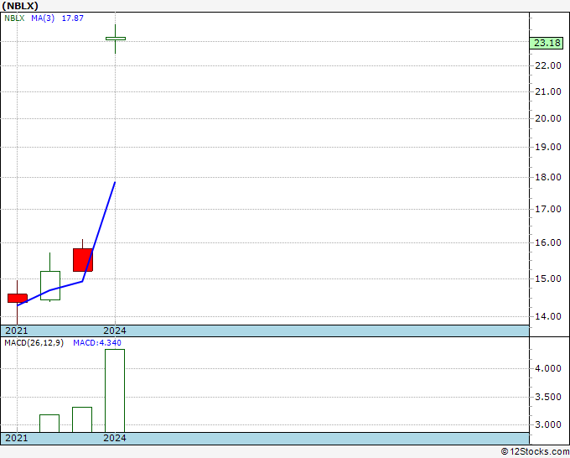Click the tallest MACD histogram bar
Viewport: 570px width, 458px height.
(115, 391)
